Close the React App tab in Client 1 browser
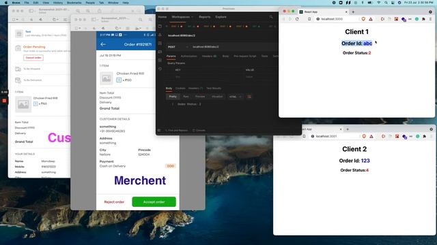 [x=346, y=12]
